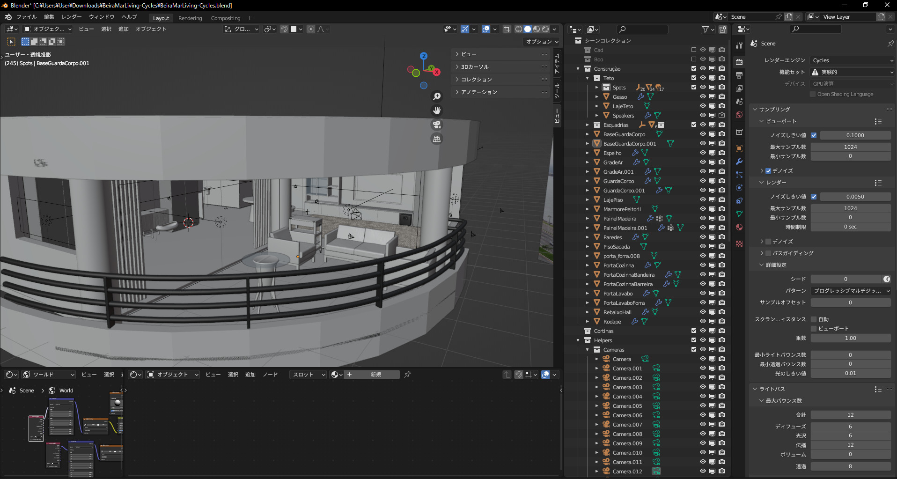Click the outliner search field
The image size is (897, 479).
point(642,29)
